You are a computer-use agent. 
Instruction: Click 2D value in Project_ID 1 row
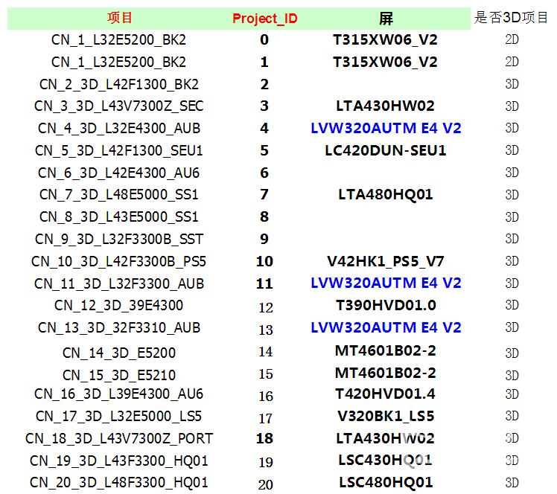point(512,62)
